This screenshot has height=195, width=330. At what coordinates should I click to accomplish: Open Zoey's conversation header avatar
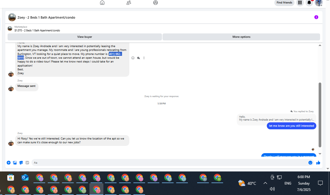click(12, 17)
